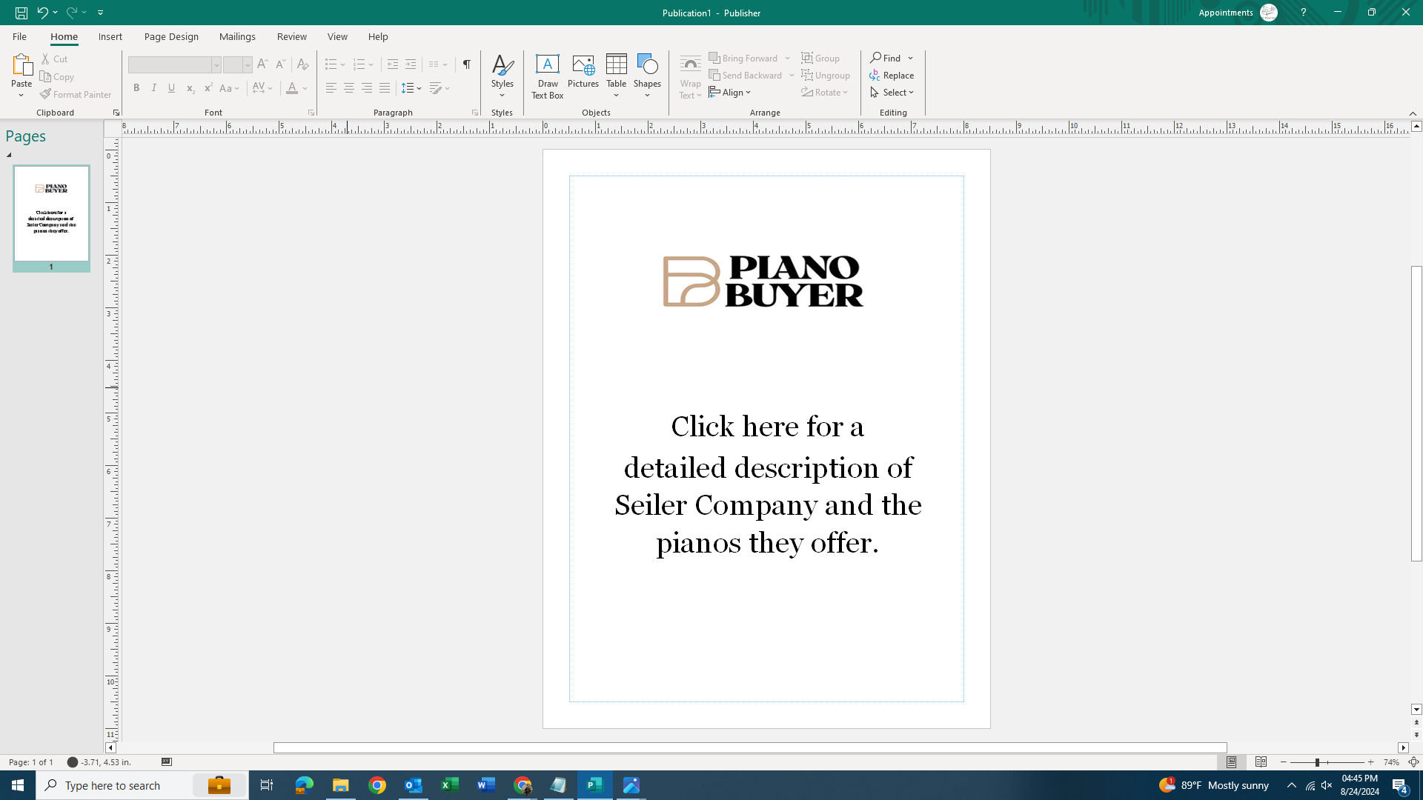The width and height of the screenshot is (1423, 800).
Task: Open font name dropdown
Action: pyautogui.click(x=216, y=65)
